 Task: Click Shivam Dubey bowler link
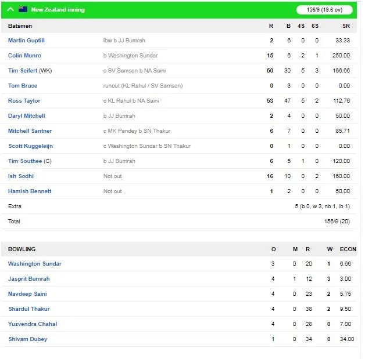tap(28, 339)
